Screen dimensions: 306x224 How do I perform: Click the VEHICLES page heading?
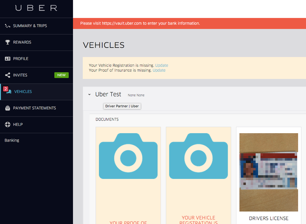(x=104, y=45)
